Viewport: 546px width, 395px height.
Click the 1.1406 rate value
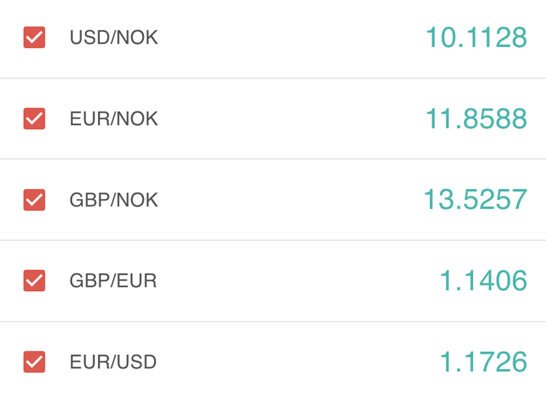483,280
